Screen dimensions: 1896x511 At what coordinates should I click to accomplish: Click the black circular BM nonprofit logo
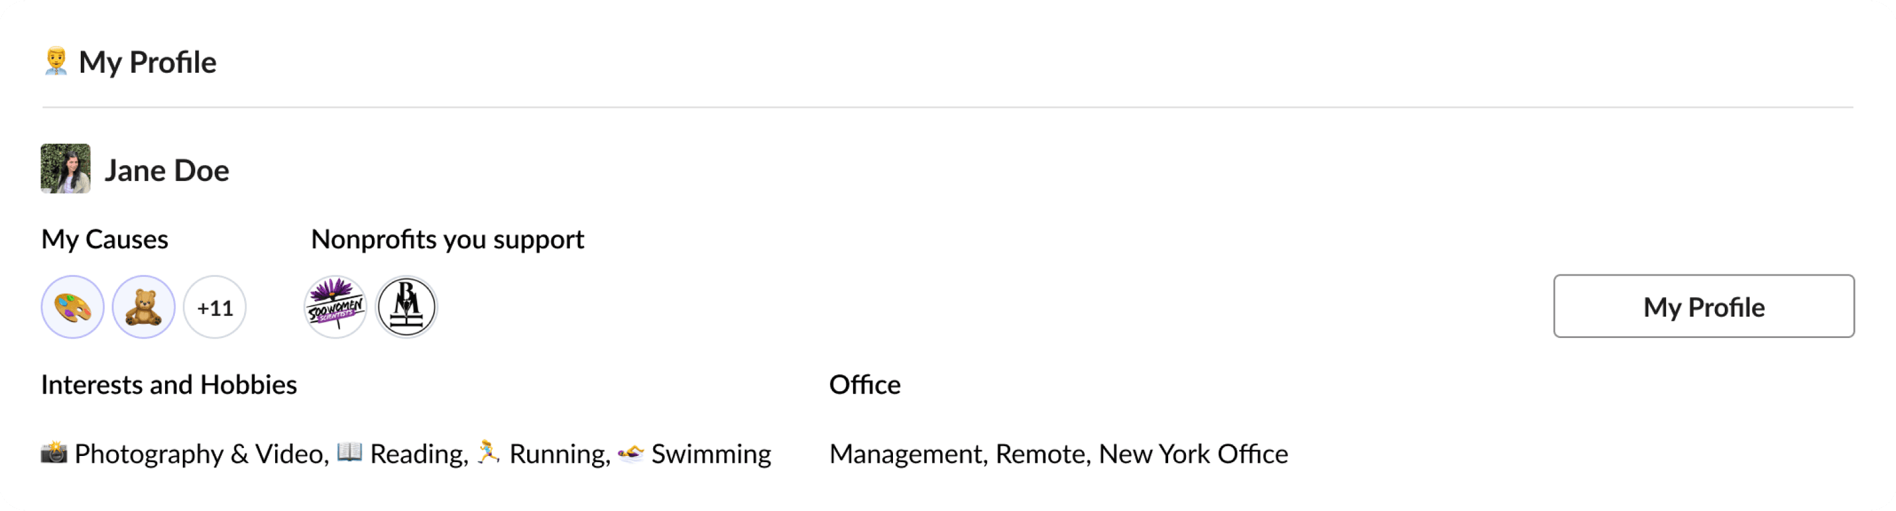point(406,307)
